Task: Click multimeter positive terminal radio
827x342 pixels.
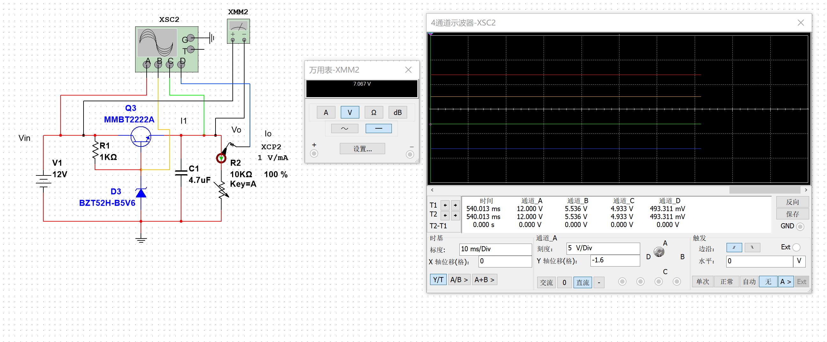Action: 314,154
